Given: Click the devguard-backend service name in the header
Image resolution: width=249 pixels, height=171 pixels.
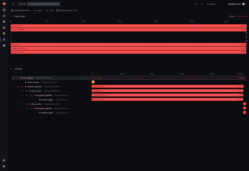Looking at the screenshot, I should click(21, 10).
